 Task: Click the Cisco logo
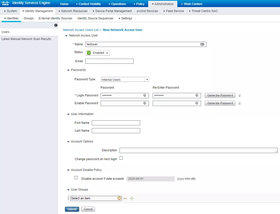point(5,3)
